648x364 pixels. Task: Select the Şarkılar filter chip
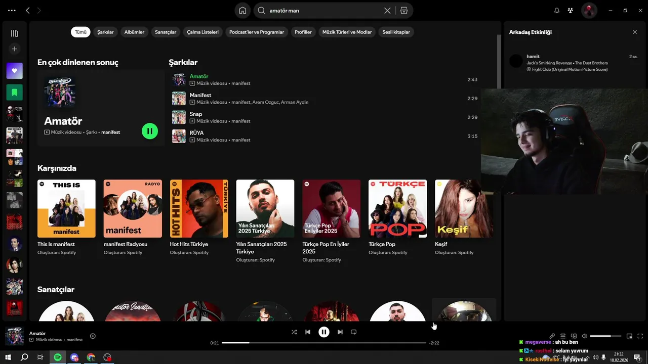pyautogui.click(x=105, y=32)
